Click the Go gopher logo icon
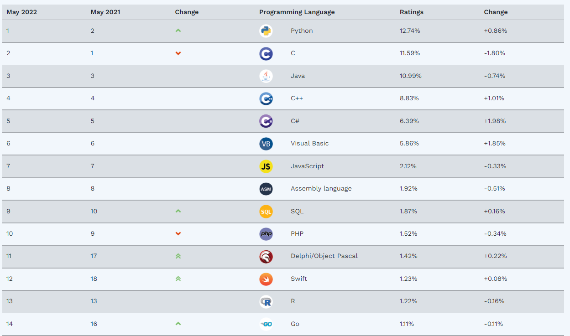The image size is (570, 336). 266,324
